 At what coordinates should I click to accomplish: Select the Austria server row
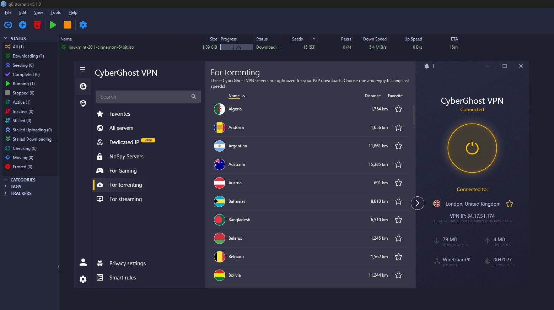[x=310, y=183]
